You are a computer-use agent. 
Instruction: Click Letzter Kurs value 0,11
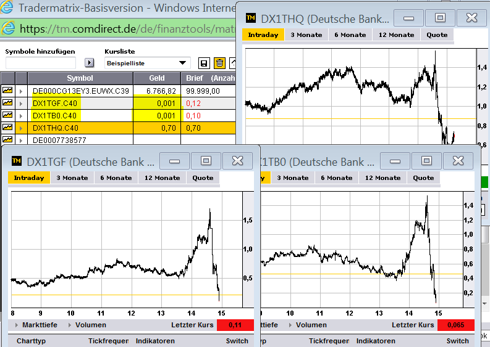point(235,325)
